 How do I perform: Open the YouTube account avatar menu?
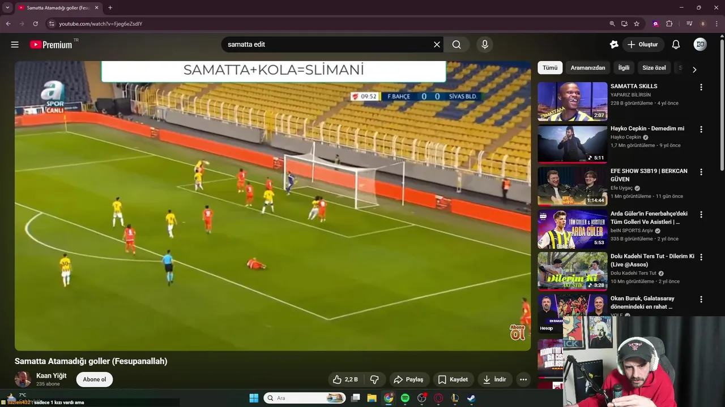[700, 45]
